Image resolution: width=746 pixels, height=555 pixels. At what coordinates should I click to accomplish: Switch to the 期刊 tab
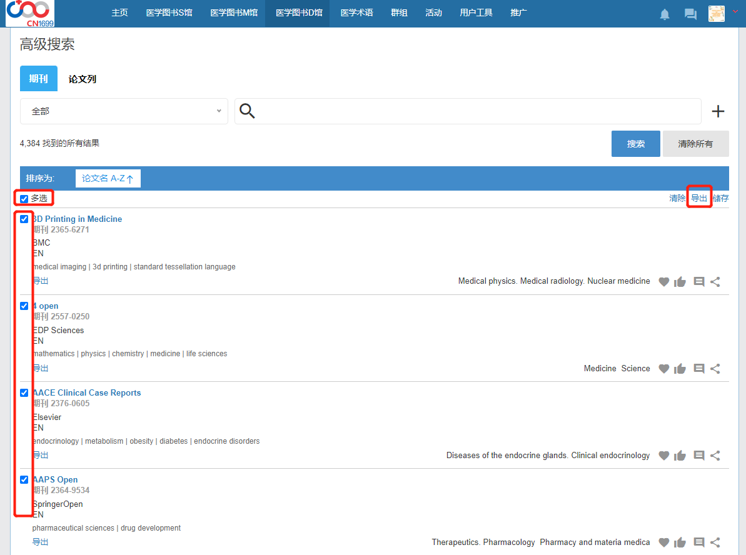pyautogui.click(x=39, y=79)
